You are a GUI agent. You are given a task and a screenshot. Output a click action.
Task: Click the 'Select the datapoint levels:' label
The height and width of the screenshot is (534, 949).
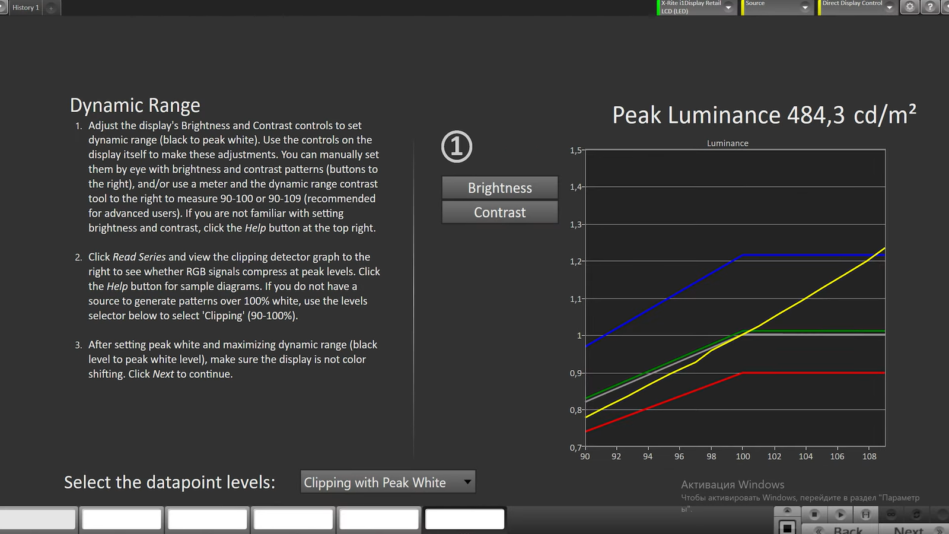point(170,482)
